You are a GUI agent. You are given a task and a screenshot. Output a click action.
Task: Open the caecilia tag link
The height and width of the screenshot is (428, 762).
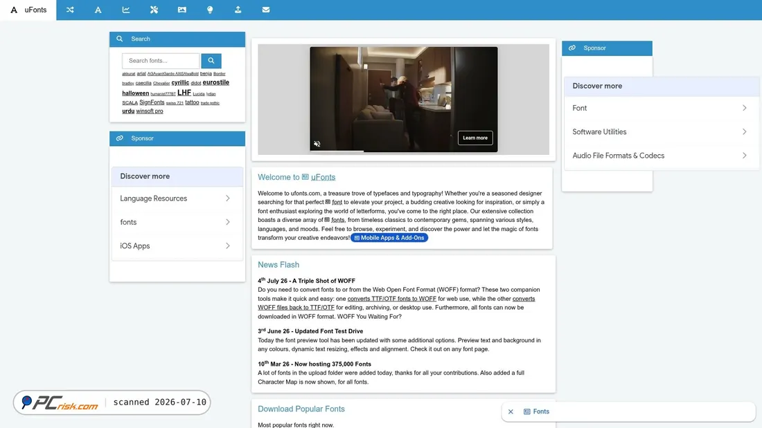[143, 84]
